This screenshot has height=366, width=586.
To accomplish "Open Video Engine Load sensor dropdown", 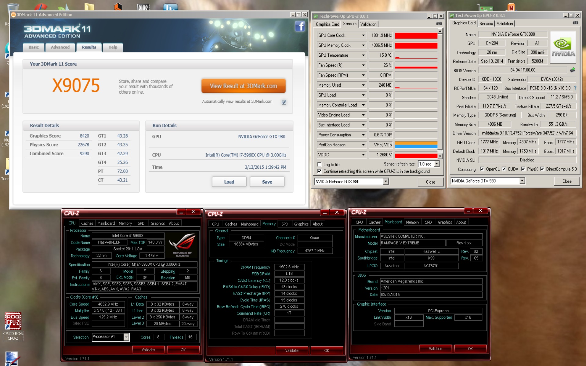I will 363,115.
